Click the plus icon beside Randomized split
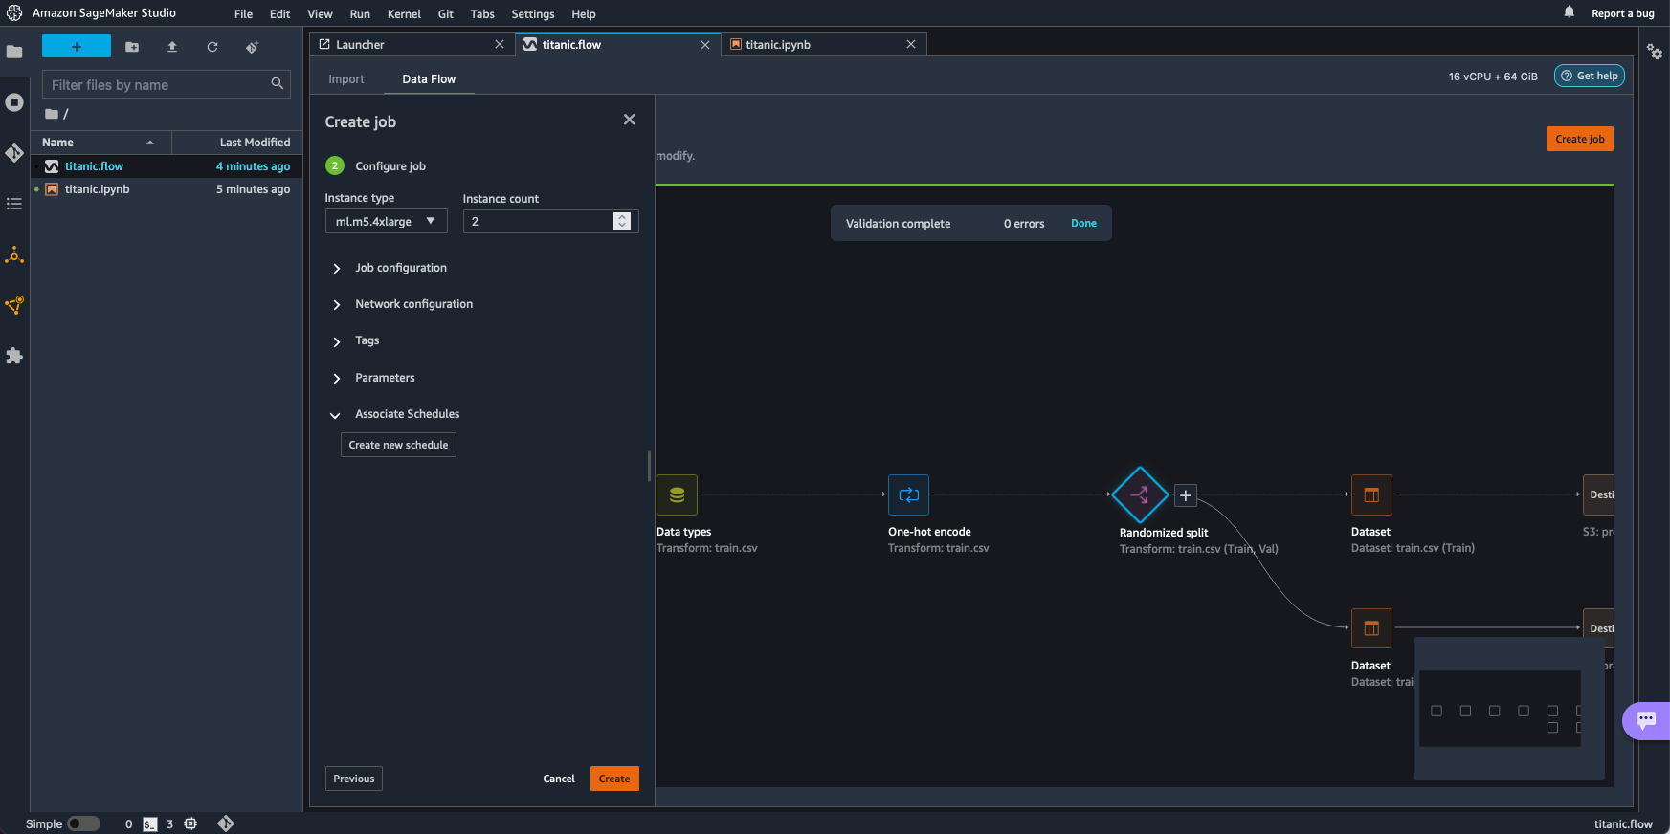 [x=1185, y=494]
